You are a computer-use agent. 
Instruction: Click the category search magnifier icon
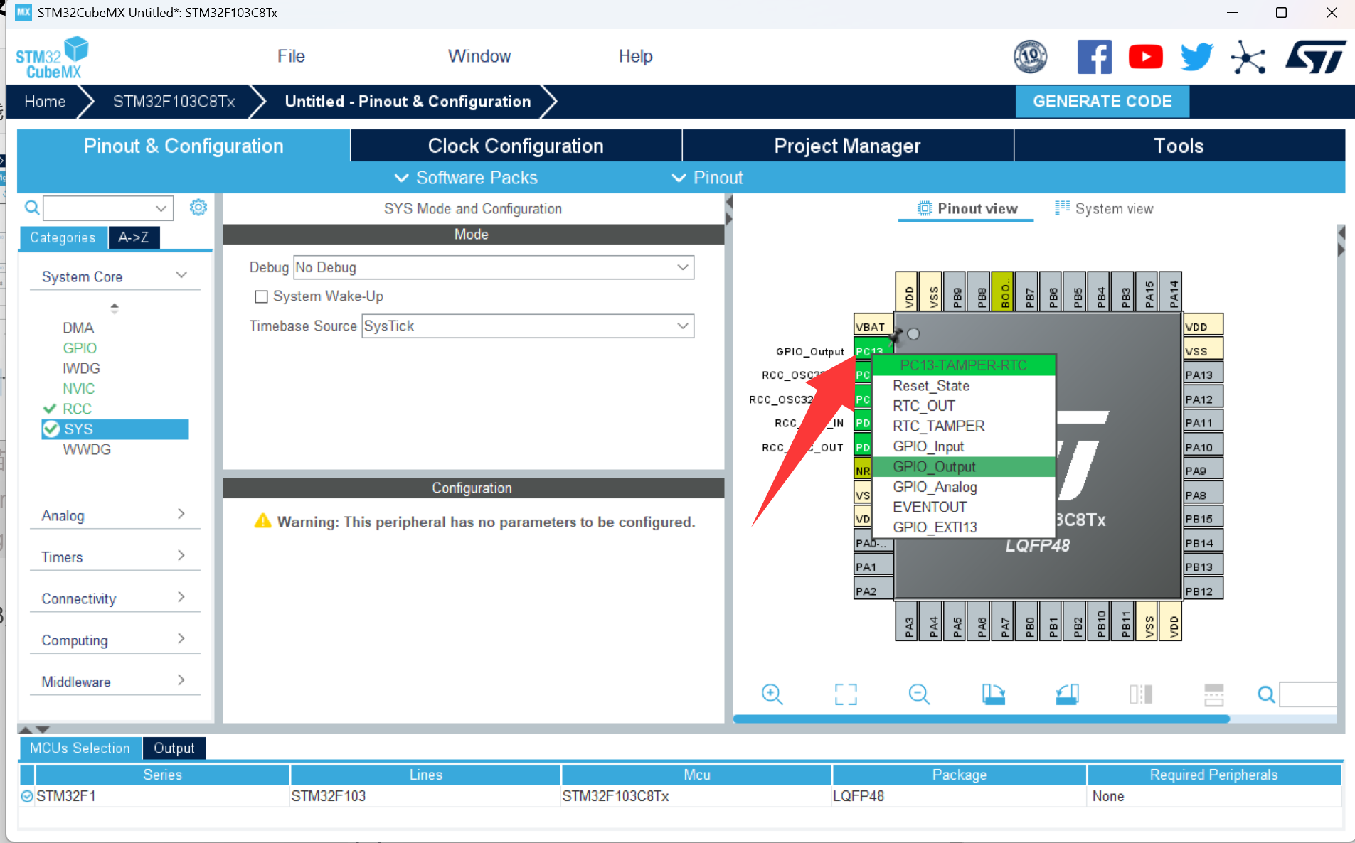coord(32,208)
